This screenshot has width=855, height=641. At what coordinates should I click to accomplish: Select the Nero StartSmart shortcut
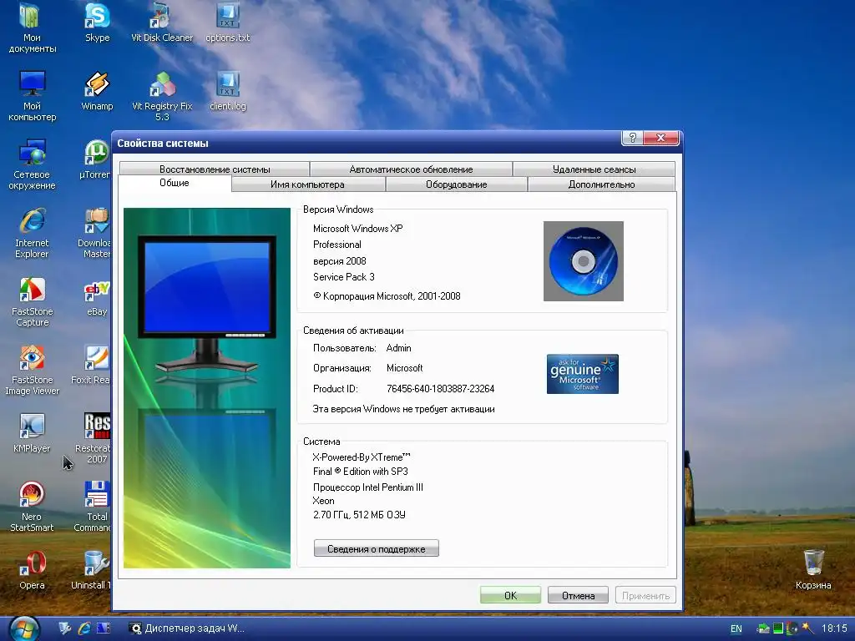tap(32, 507)
